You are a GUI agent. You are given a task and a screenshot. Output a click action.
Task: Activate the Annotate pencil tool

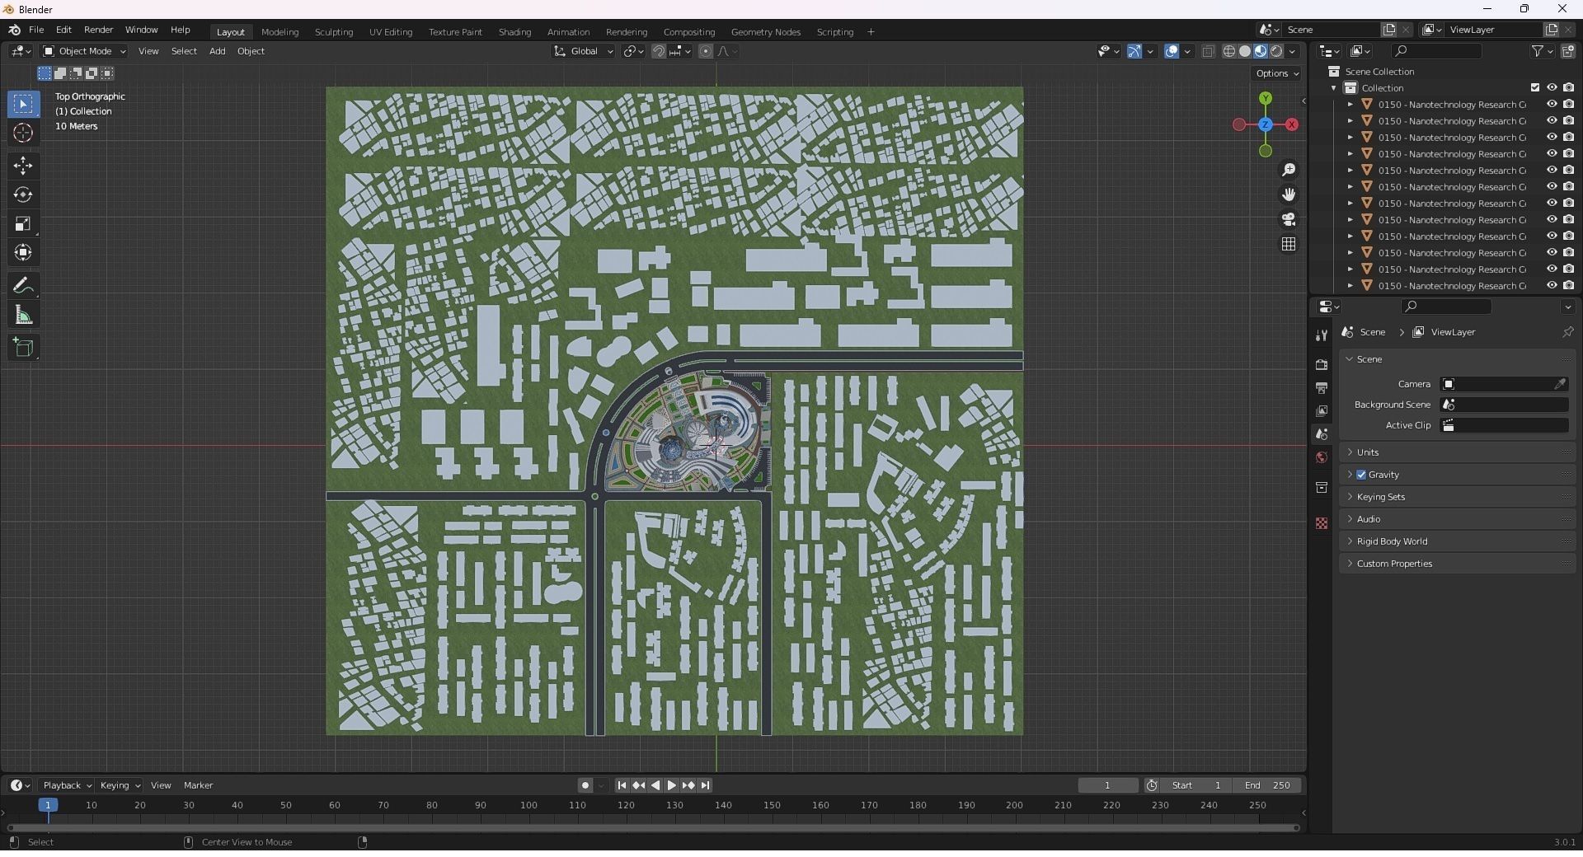point(23,286)
